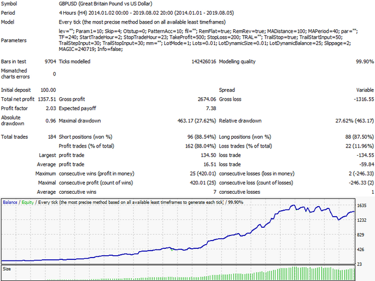Click the balance curve peak near 1635
Image resolution: width=375 pixels, height=281 pixels.
click(293, 205)
